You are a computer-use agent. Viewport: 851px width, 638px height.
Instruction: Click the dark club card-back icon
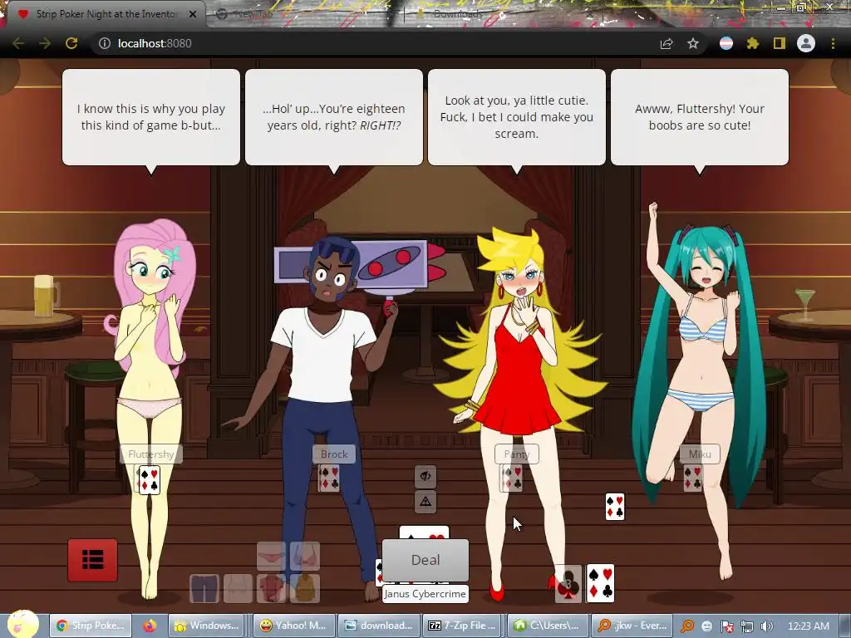[x=568, y=584]
